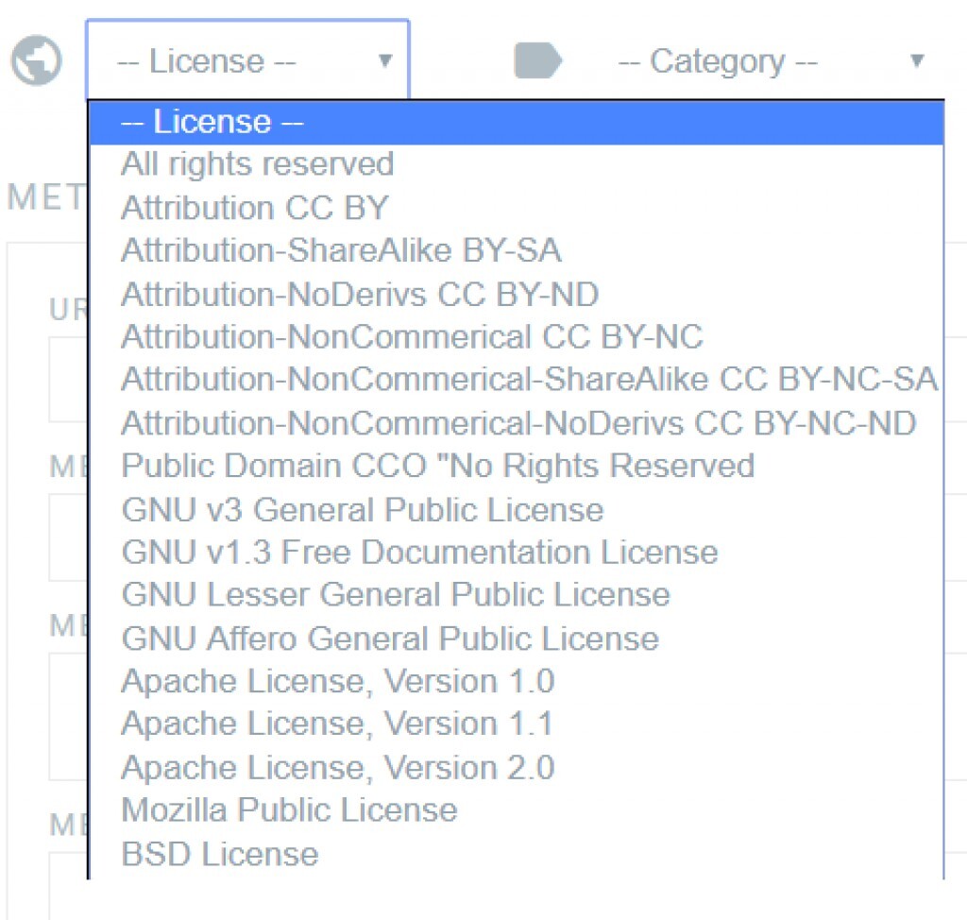967x920 pixels.
Task: Choose "All rights reserved" option
Action: (258, 164)
